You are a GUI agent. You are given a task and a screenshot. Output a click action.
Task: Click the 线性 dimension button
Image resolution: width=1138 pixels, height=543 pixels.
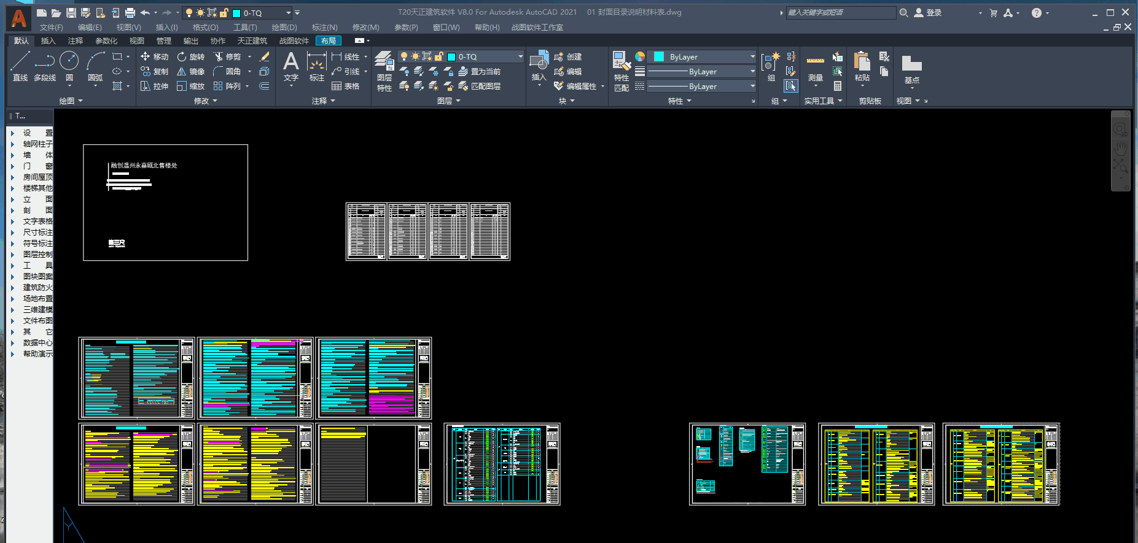point(346,56)
